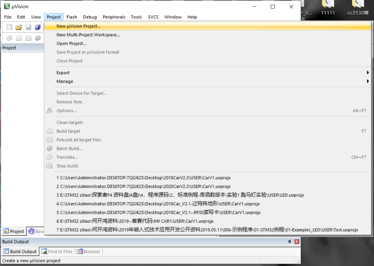
Task: Click the Translate toolbar icon
Action: (9, 38)
